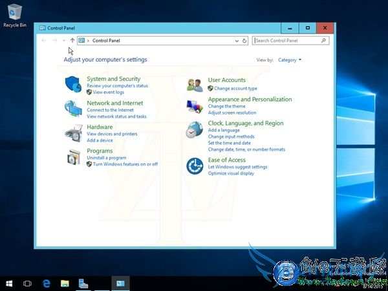This screenshot has height=291, width=388.
Task: Click Connect to the Internet
Action: 110,110
